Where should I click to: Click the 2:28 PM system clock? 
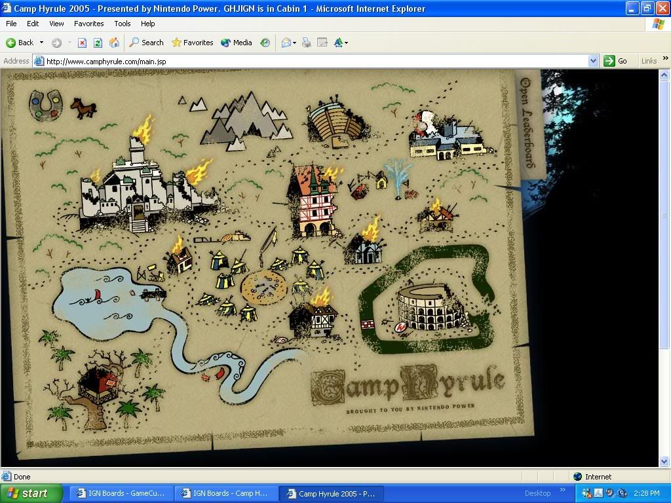click(647, 493)
